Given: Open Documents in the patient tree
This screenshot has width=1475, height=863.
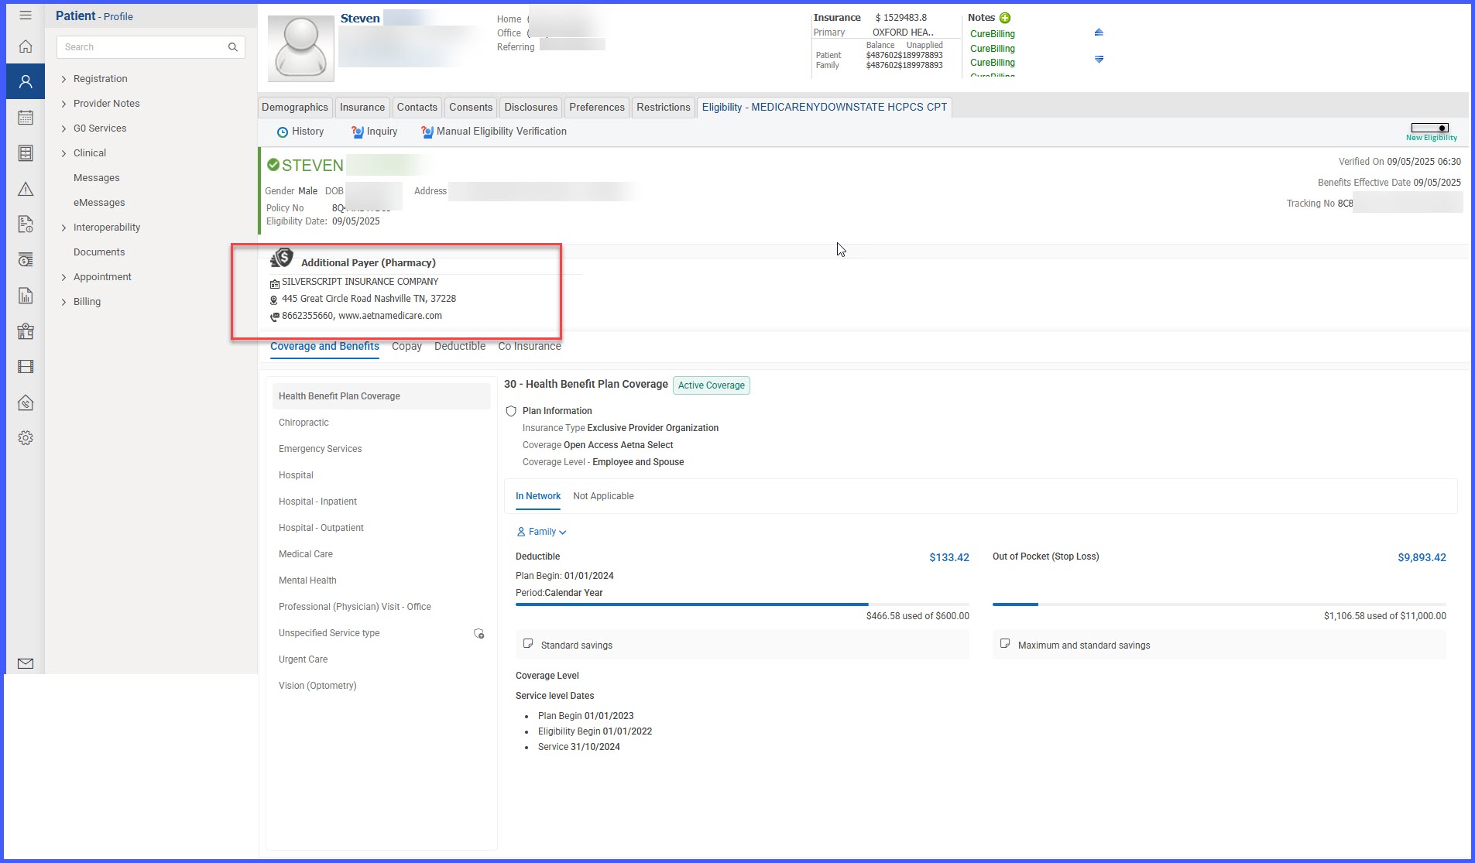Looking at the screenshot, I should pos(99,252).
